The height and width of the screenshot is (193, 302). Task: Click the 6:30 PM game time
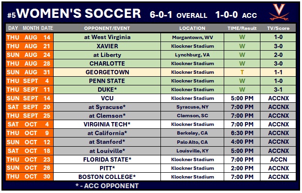point(242,133)
